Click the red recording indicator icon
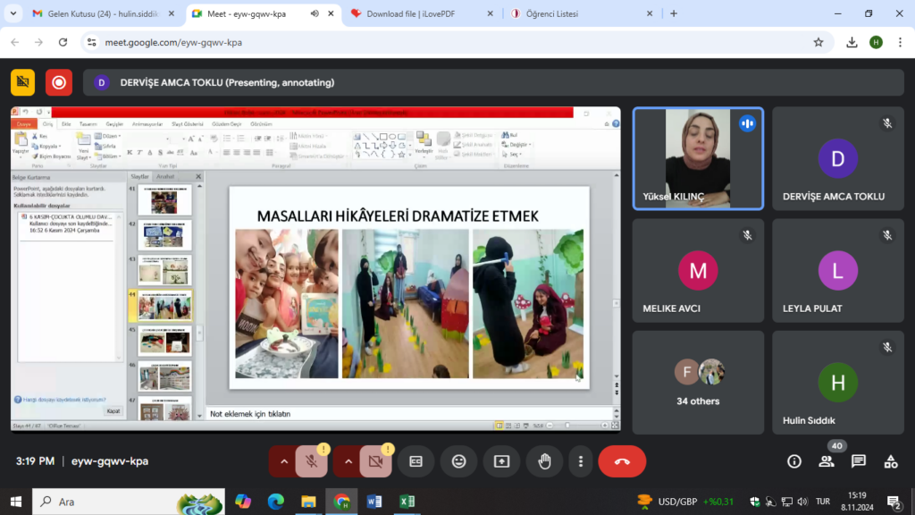915x515 pixels. [x=59, y=82]
